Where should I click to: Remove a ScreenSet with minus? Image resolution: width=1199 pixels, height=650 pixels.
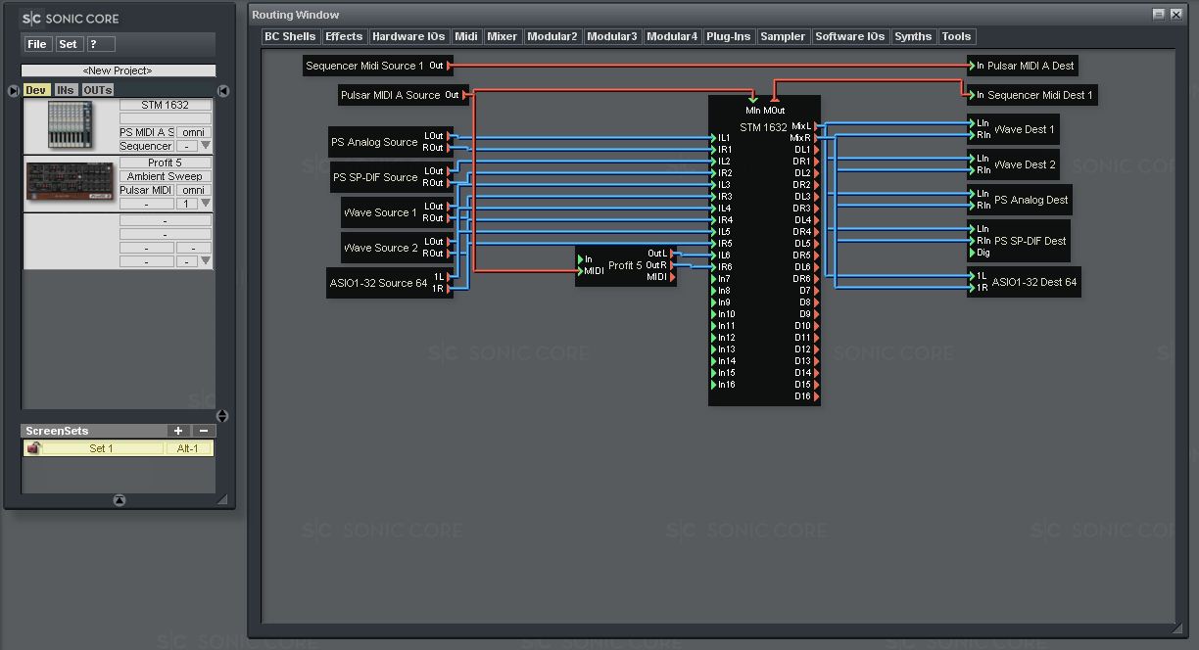point(203,431)
